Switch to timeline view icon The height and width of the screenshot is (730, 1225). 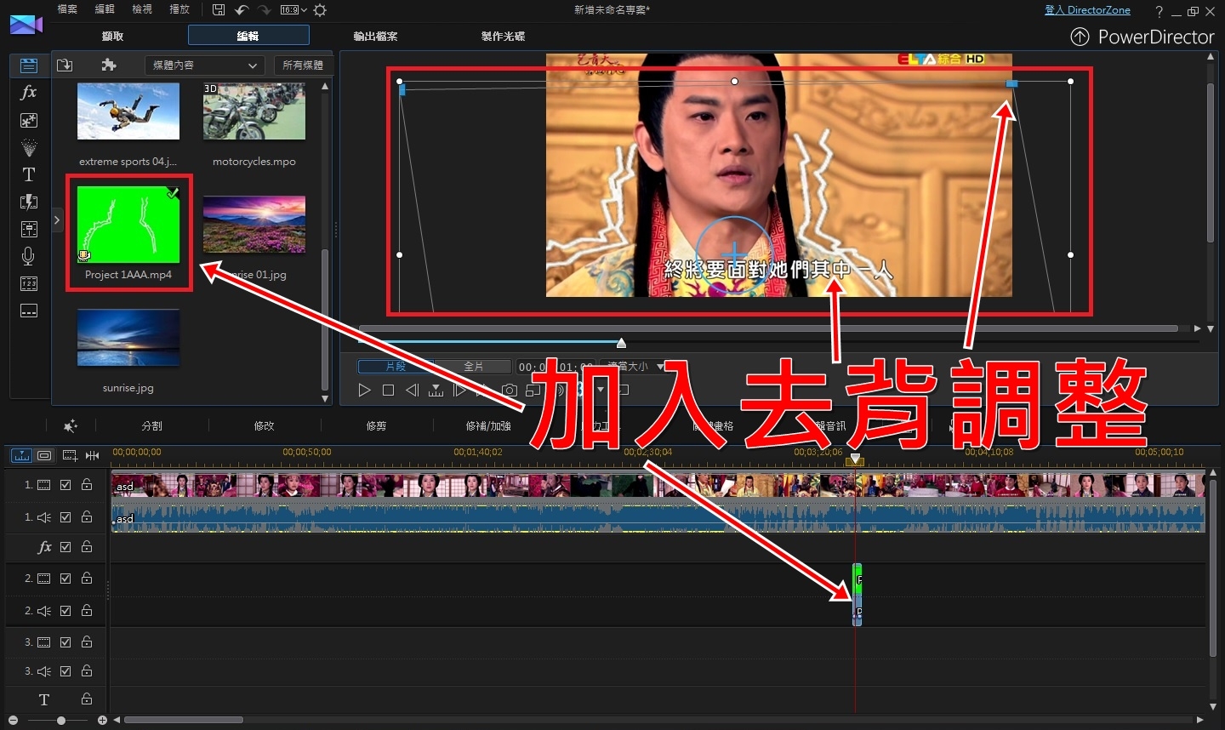click(x=21, y=455)
